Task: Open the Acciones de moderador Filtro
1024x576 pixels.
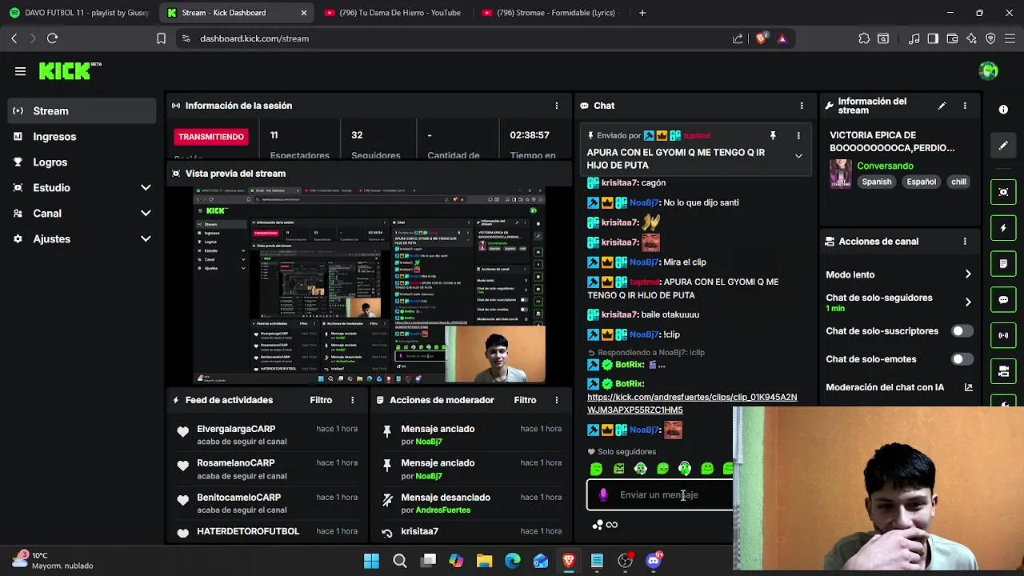Action: 525,400
